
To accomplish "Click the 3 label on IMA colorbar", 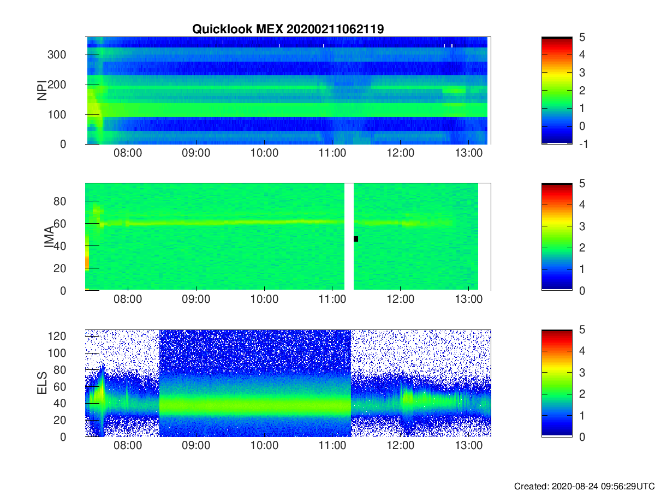I will pyautogui.click(x=582, y=226).
